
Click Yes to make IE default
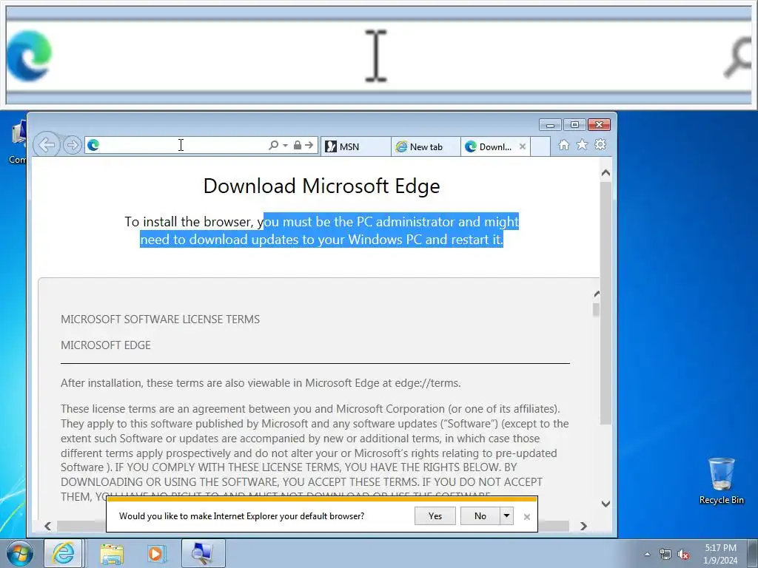(x=435, y=515)
